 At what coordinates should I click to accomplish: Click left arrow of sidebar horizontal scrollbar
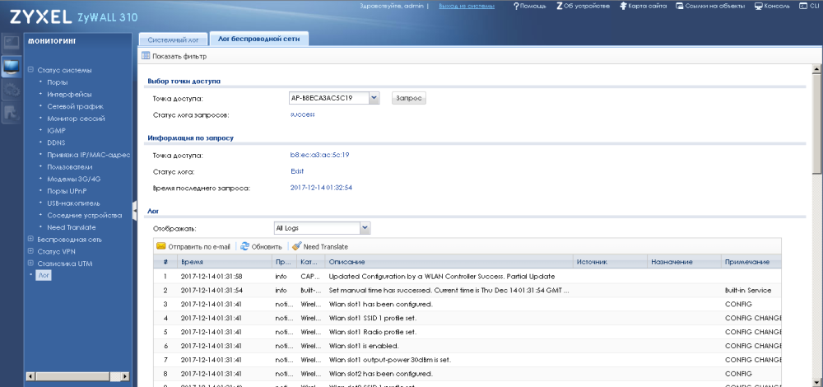coord(30,376)
